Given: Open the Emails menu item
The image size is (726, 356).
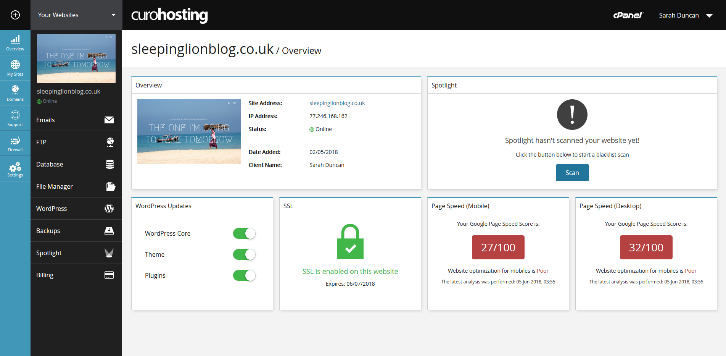Looking at the screenshot, I should click(x=76, y=120).
